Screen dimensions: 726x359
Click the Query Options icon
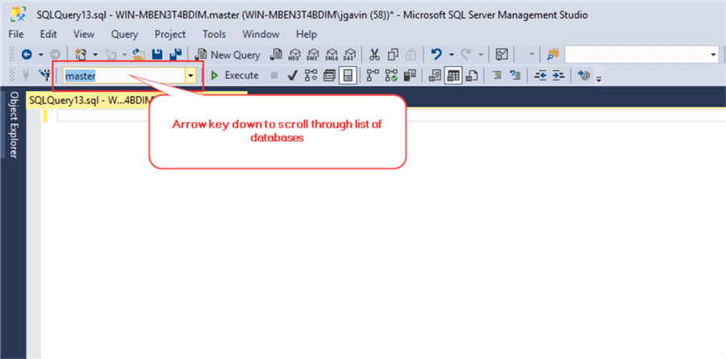(329, 75)
